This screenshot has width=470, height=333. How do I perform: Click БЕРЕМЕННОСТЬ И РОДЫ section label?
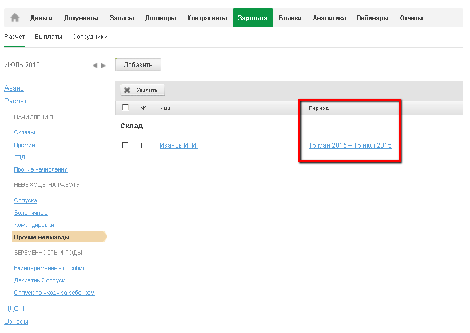click(x=48, y=253)
